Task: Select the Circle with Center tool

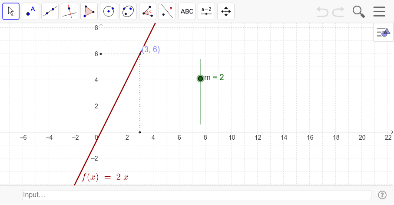Action: 109,11
